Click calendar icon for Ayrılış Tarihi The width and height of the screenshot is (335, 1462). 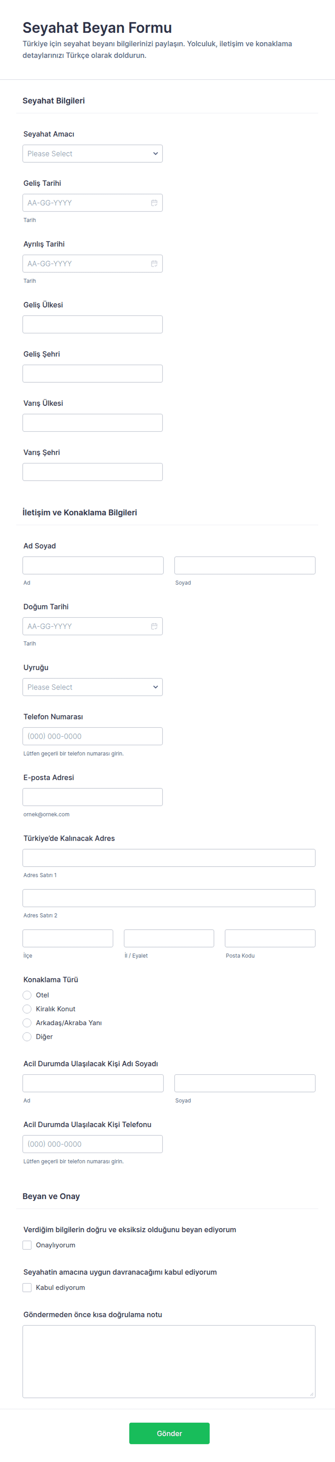(153, 263)
